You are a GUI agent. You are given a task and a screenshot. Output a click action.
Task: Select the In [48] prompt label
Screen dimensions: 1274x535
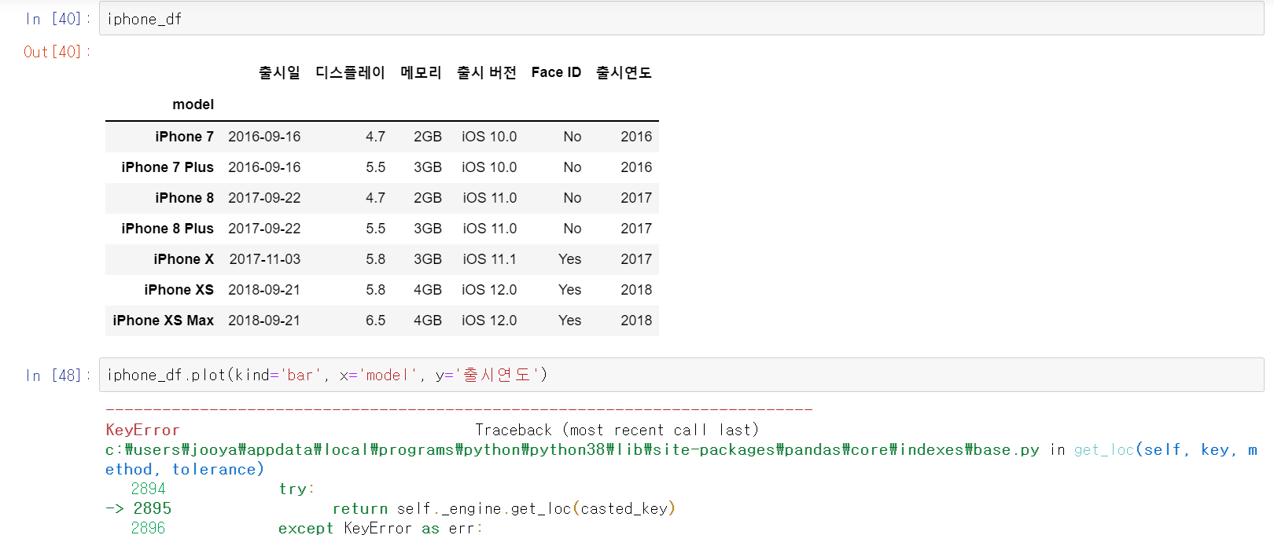click(x=58, y=376)
